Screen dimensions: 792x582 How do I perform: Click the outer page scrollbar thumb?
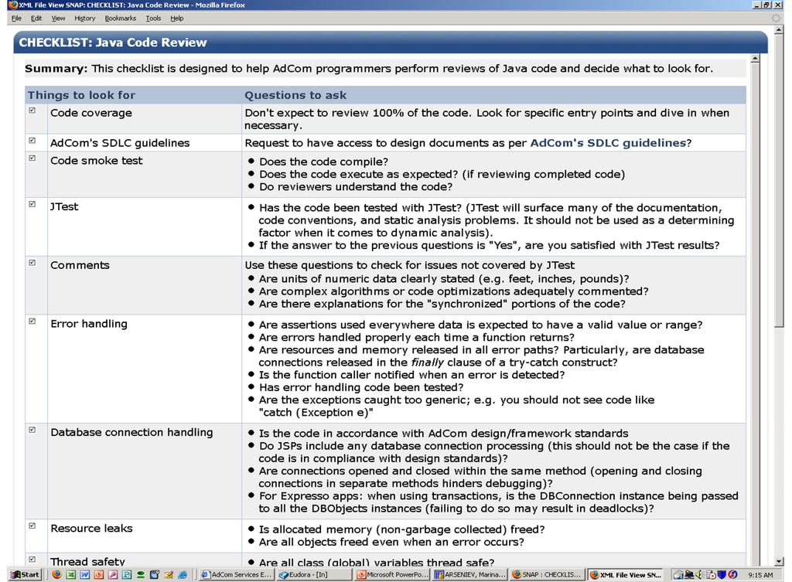click(780, 181)
